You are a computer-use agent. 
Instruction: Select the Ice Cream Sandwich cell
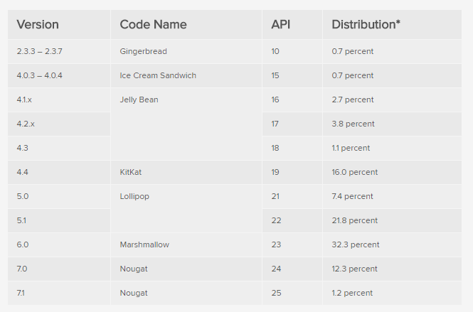[x=186, y=75]
